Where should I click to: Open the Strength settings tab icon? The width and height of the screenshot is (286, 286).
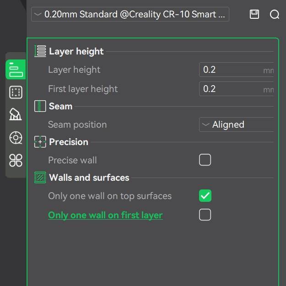16,92
